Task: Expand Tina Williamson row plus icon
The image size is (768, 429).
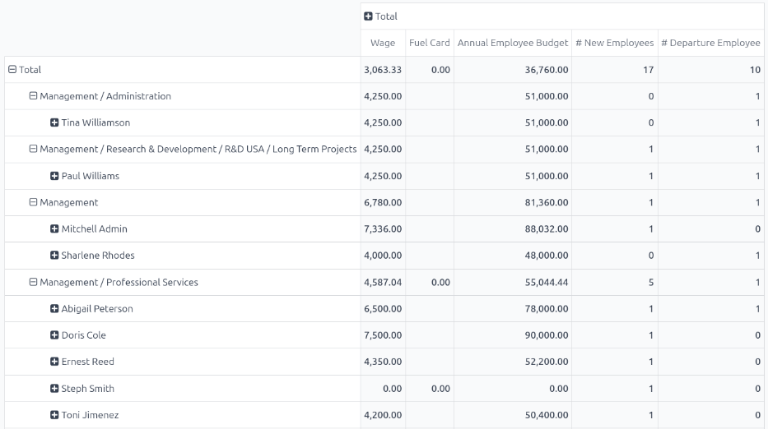Action: pyautogui.click(x=54, y=123)
